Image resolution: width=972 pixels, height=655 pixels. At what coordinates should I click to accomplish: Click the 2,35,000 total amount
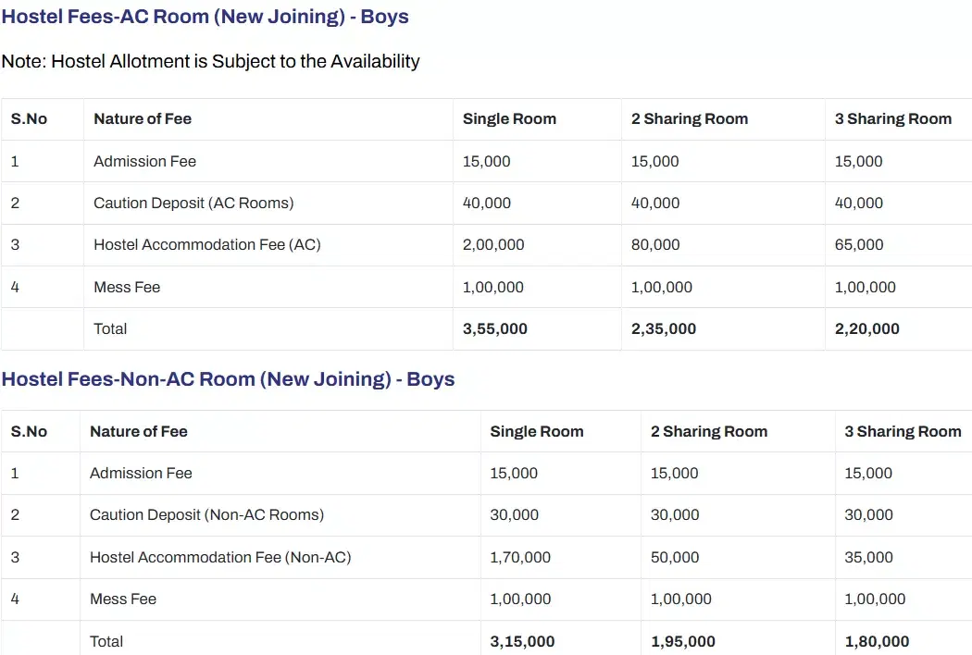tap(663, 328)
